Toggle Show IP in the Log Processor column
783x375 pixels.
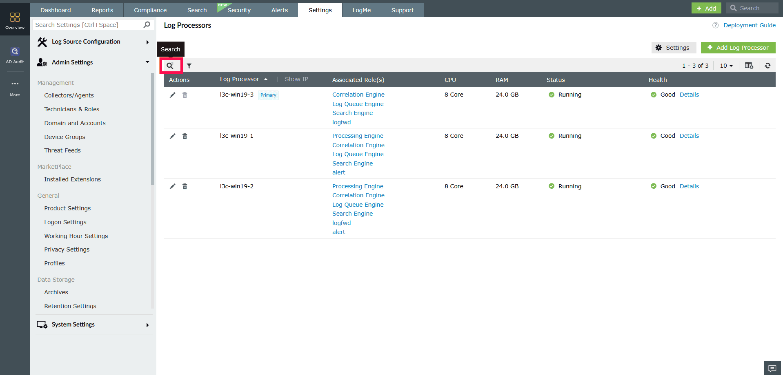296,79
